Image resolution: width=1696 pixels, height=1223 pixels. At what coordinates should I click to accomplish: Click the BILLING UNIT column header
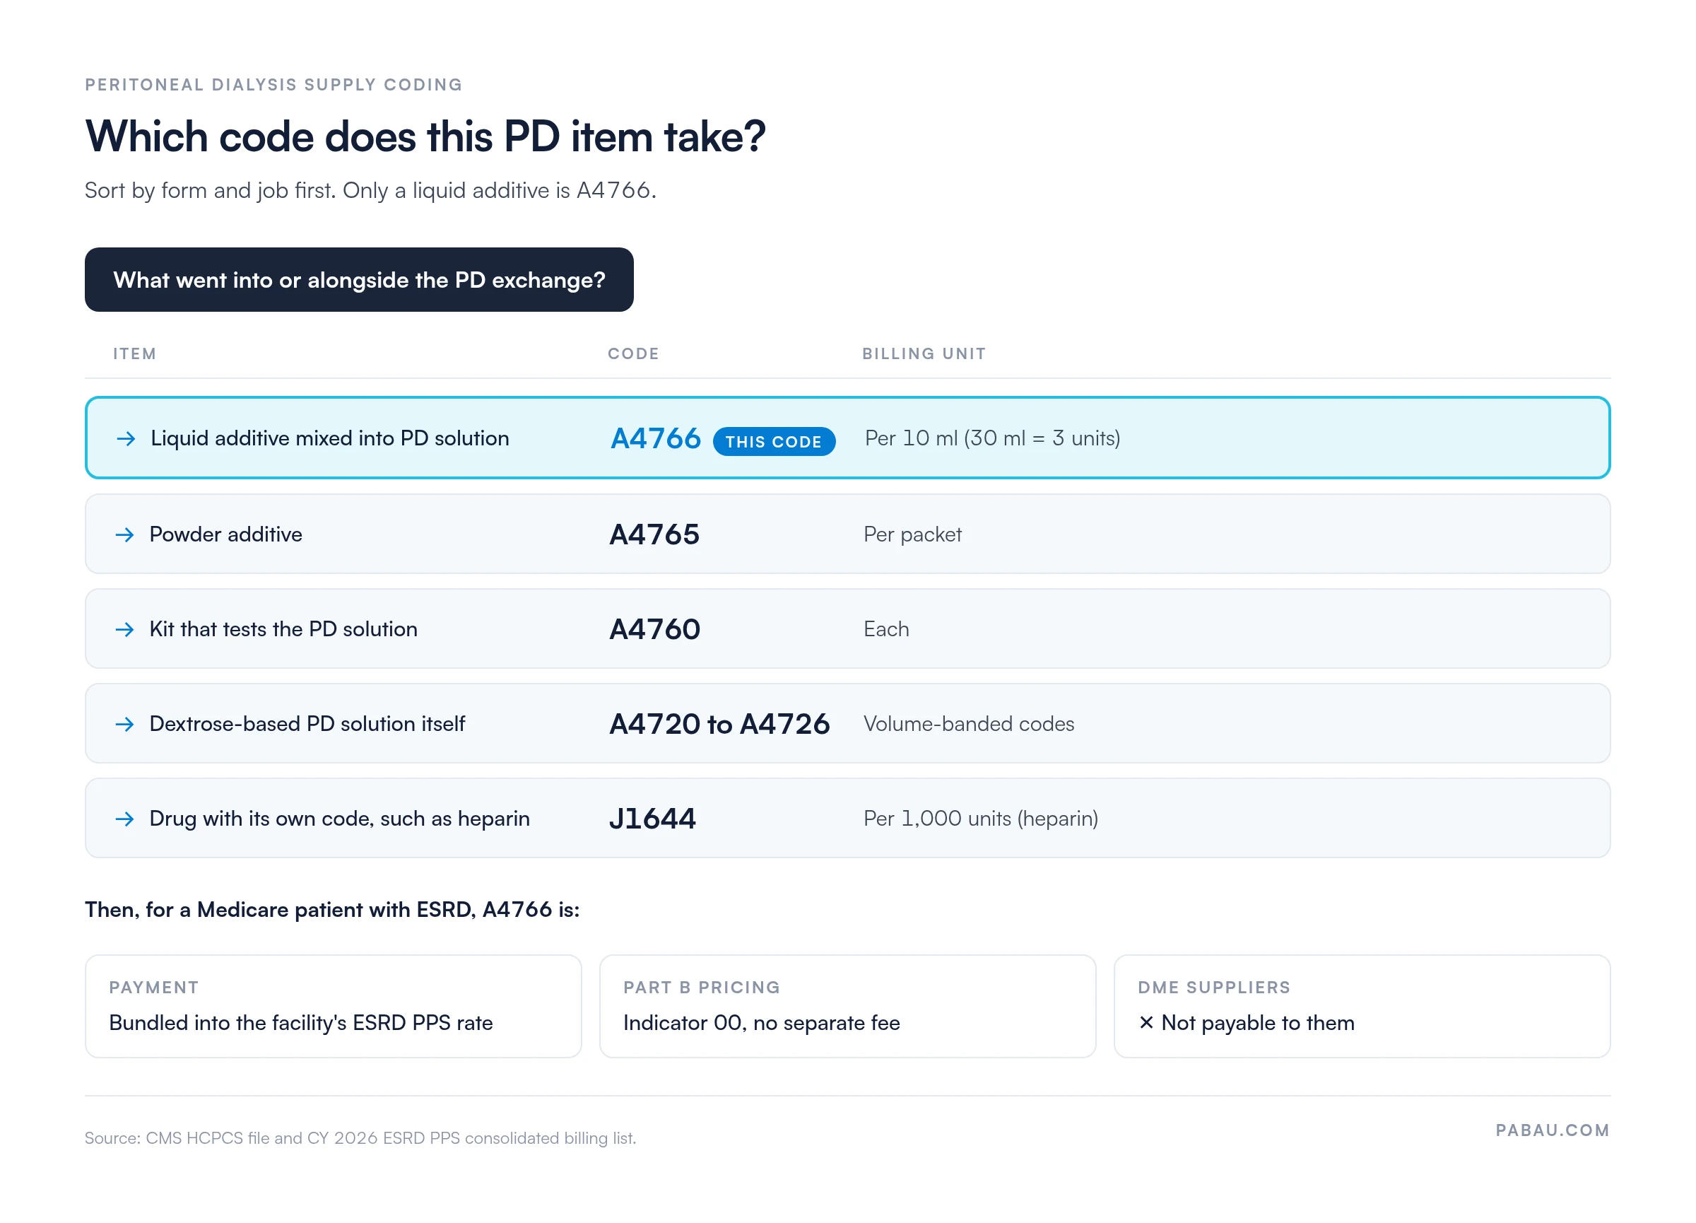(924, 353)
